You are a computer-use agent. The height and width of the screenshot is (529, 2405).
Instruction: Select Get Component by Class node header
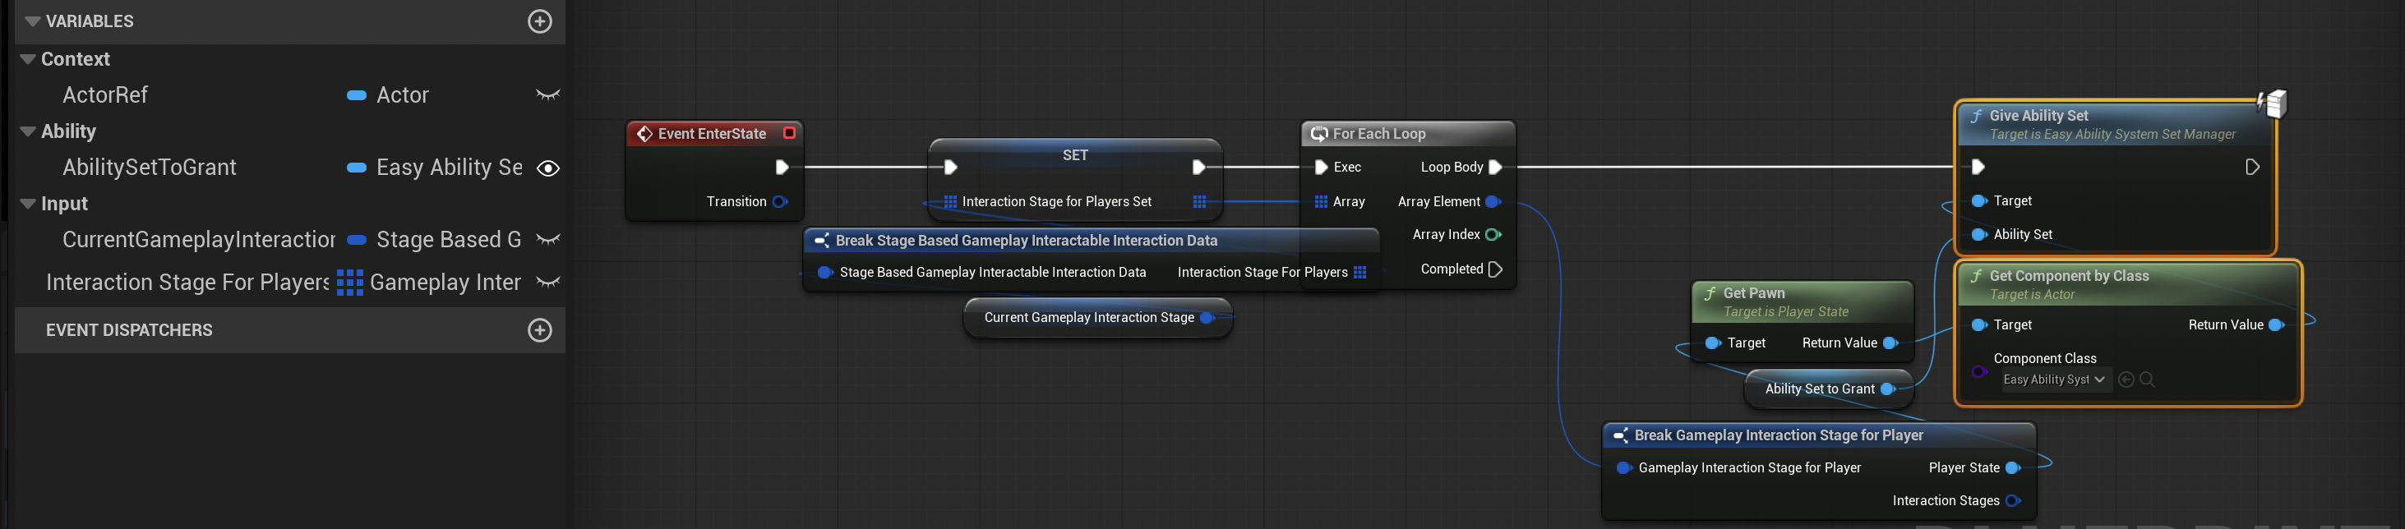(2128, 284)
